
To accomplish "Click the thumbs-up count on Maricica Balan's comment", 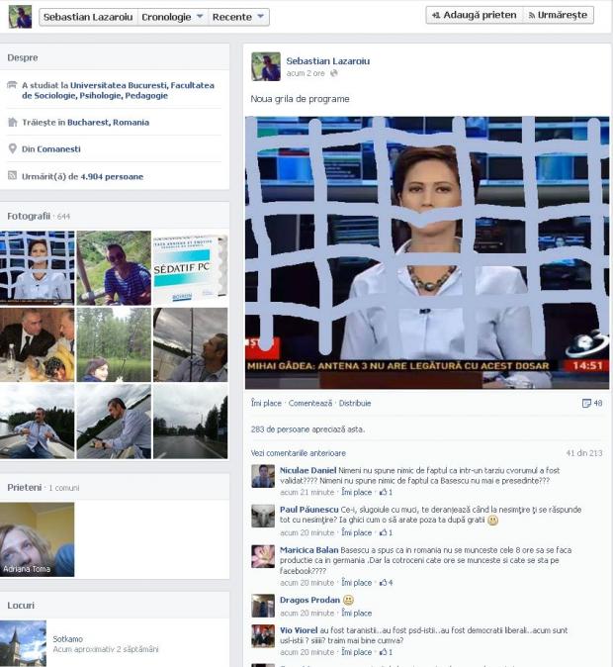I will point(388,583).
